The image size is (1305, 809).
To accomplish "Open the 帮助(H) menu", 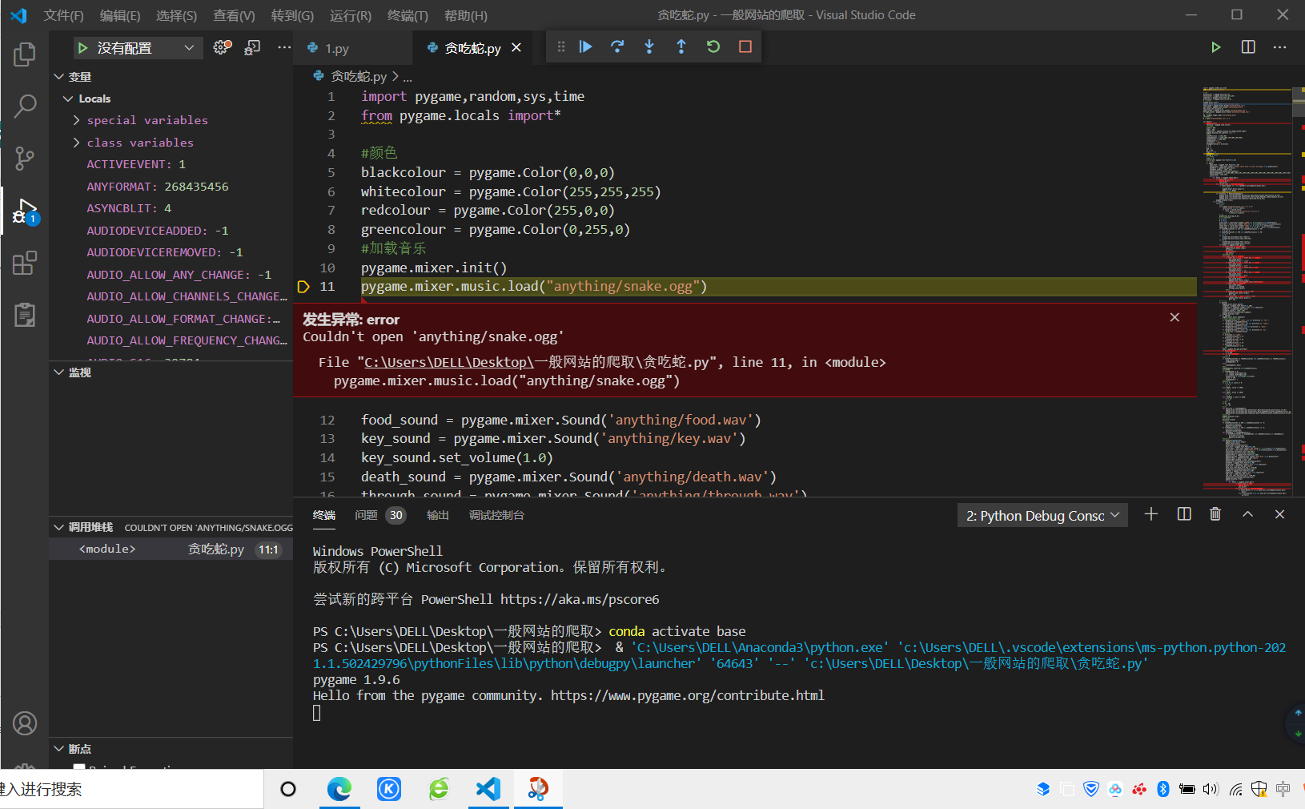I will coord(465,15).
